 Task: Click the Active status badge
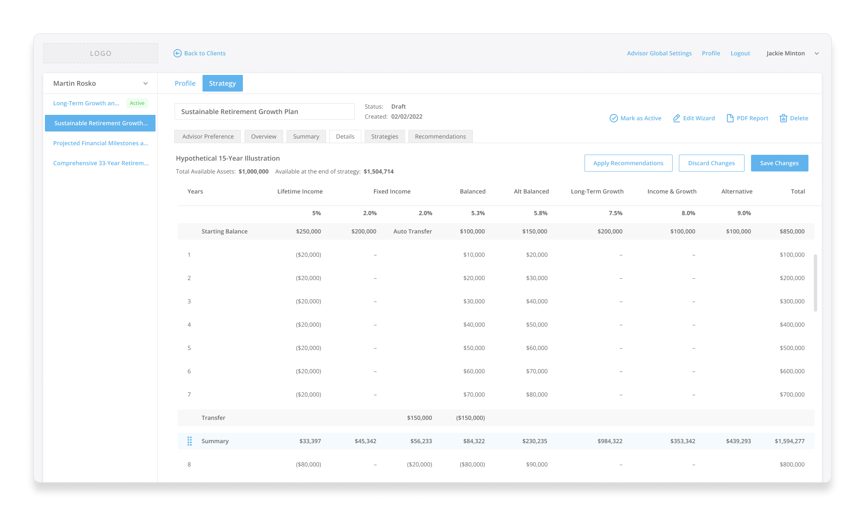click(x=137, y=103)
